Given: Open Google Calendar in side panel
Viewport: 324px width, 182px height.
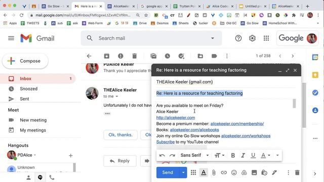Looking at the screenshot, I should pos(315,57).
